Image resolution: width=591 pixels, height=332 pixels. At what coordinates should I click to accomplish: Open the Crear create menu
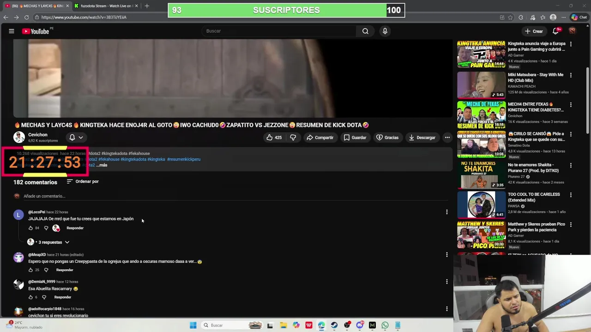click(x=534, y=31)
